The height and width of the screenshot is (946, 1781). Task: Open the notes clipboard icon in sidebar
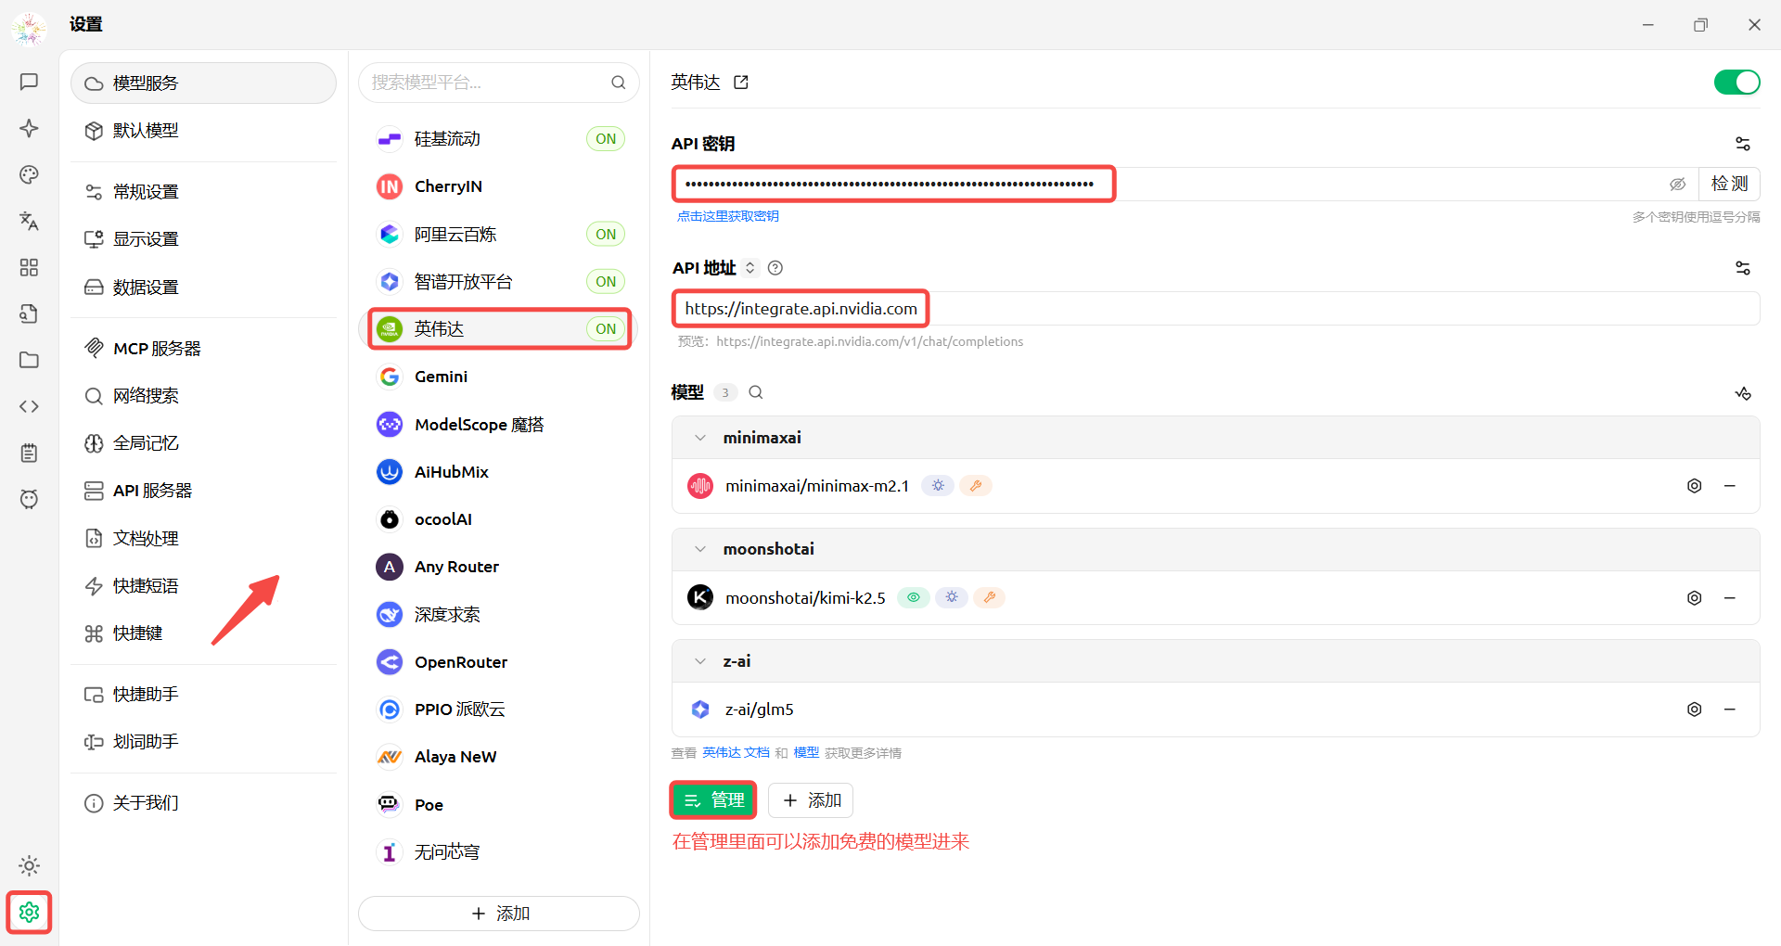click(29, 453)
